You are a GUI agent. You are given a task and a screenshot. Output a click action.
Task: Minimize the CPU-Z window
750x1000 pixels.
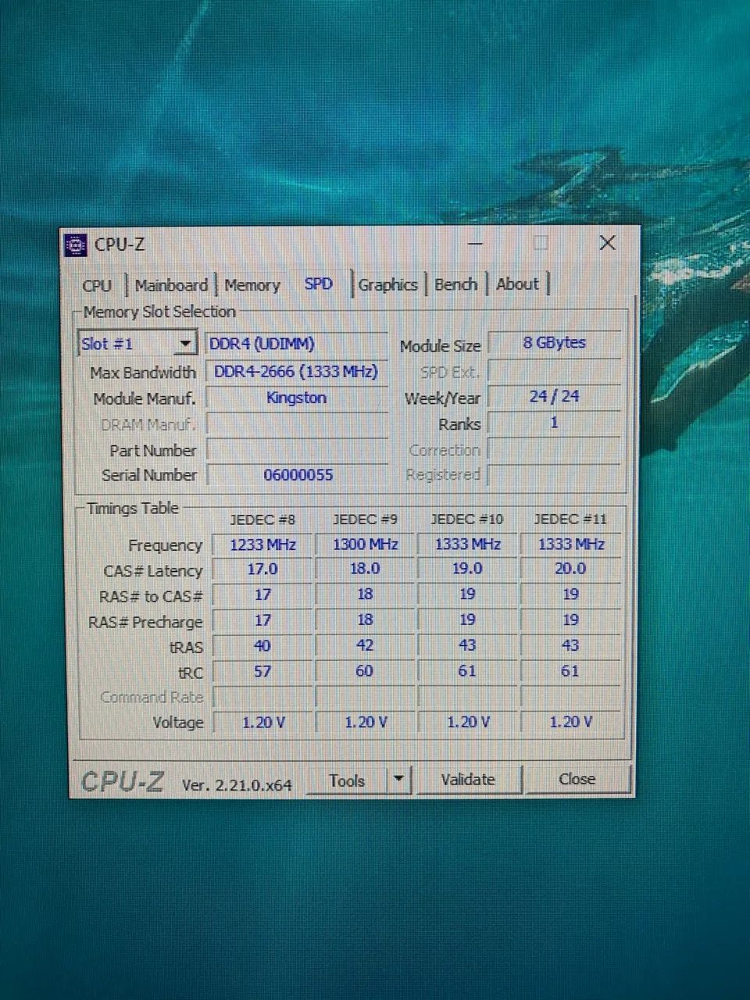pyautogui.click(x=475, y=244)
